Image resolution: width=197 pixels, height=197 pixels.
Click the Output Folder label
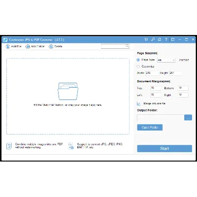[147, 110]
